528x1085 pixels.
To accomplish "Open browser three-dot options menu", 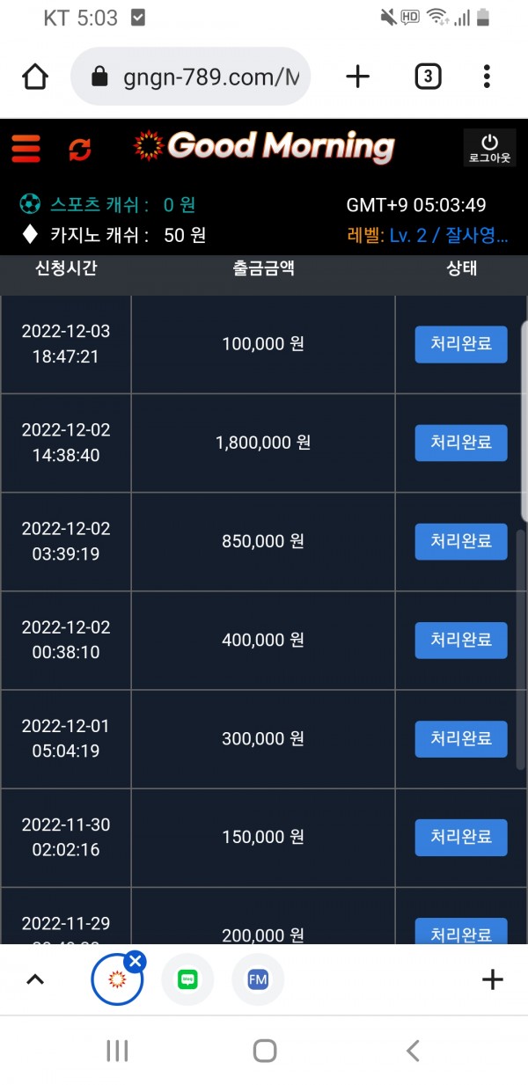I will pyautogui.click(x=487, y=77).
